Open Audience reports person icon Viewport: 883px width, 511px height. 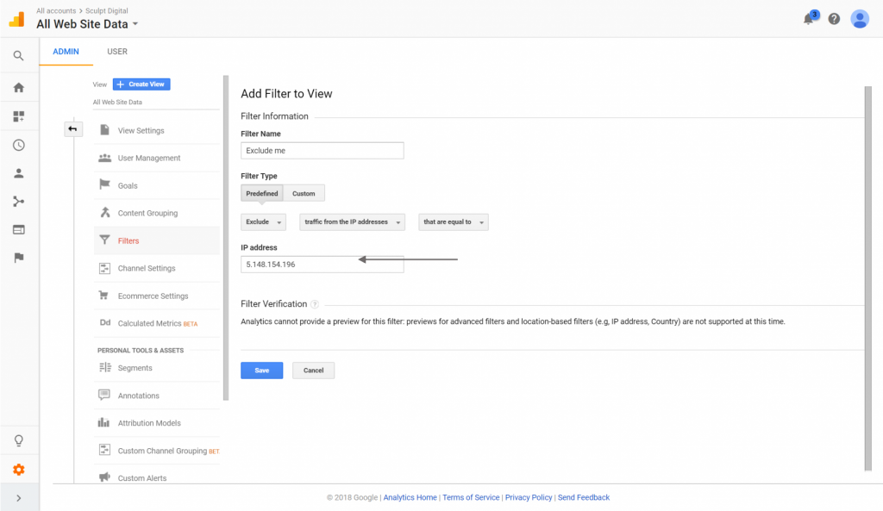pos(19,173)
